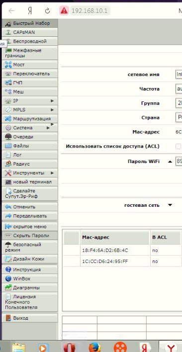Click the MPLS menu icon
Viewport: 182px width, 352px height.
[8, 110]
